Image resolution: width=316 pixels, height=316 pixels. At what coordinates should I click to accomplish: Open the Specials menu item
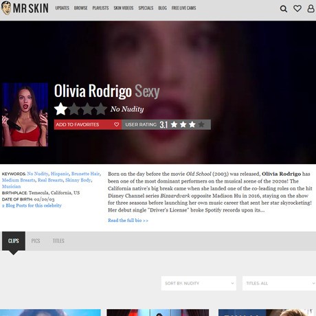[146, 8]
